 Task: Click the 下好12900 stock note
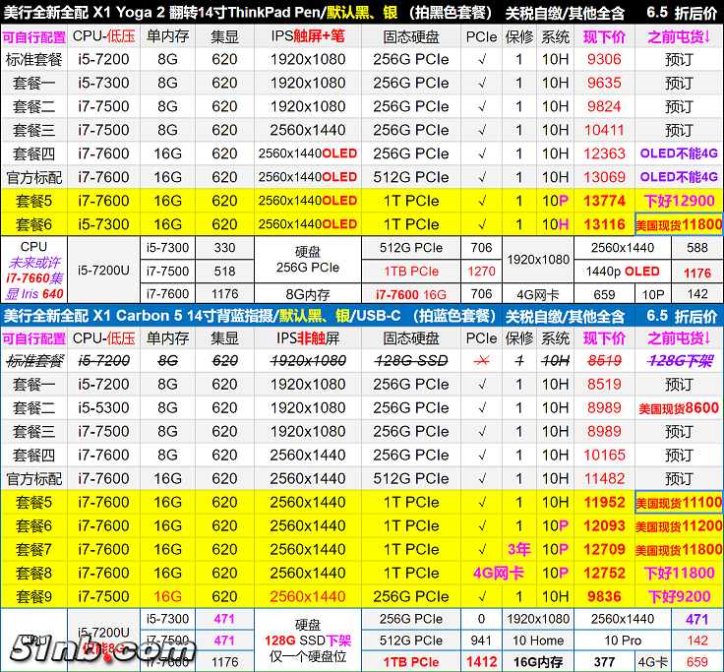click(679, 201)
